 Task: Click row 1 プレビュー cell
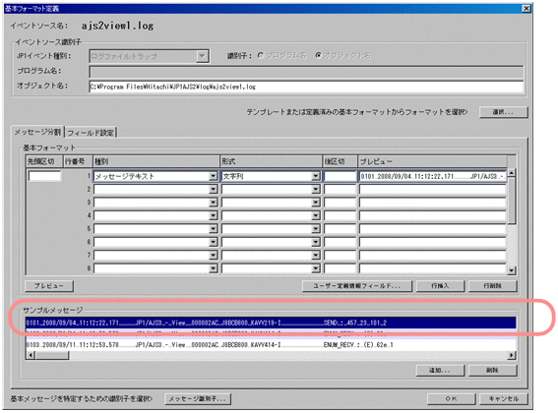tap(432, 176)
